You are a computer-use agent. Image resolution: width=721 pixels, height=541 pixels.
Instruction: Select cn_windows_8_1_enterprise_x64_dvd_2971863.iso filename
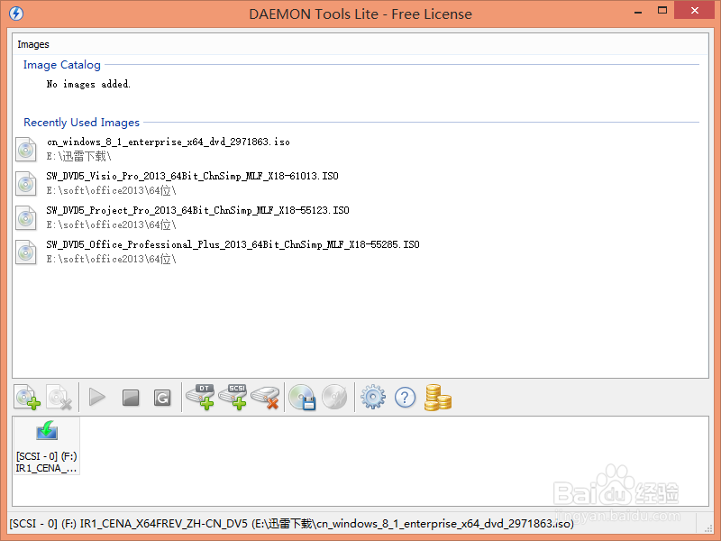click(x=169, y=142)
